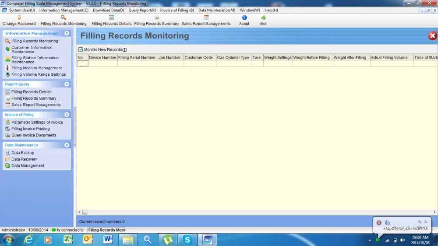
Task: Open Data Backup in sidebar
Action: 22,153
